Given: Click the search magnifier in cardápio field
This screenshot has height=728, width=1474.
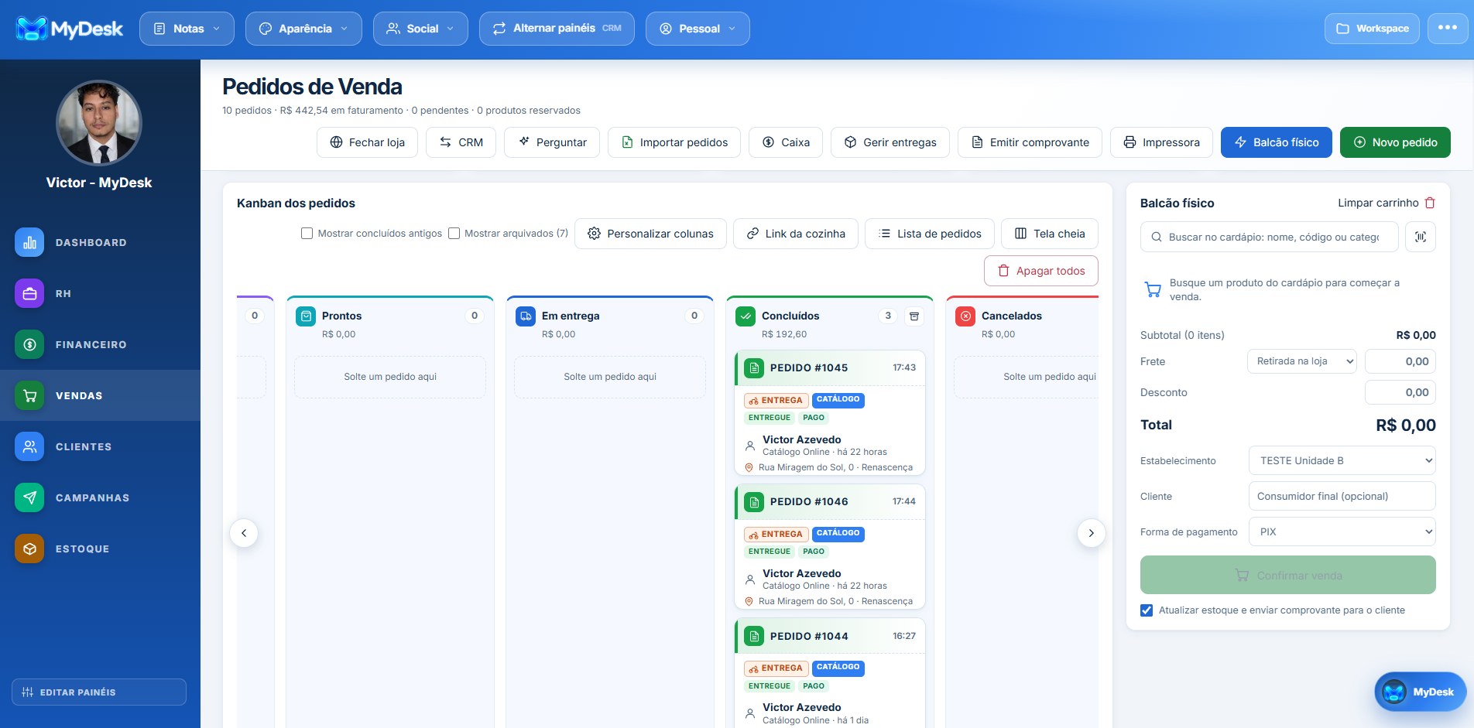Looking at the screenshot, I should (1156, 237).
